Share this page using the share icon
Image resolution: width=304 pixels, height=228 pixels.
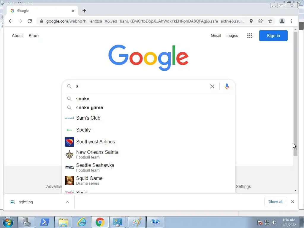(261, 21)
